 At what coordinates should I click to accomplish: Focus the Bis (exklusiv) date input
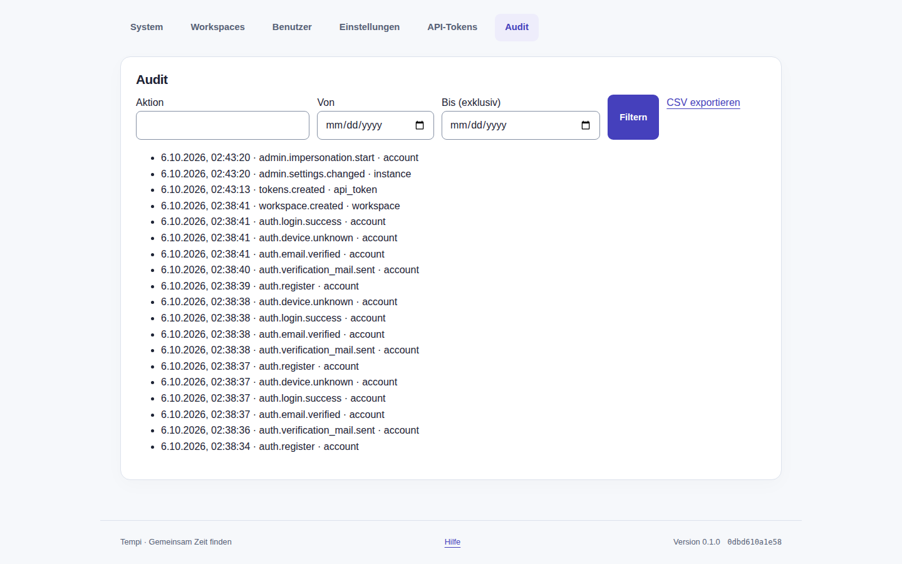[x=521, y=125]
